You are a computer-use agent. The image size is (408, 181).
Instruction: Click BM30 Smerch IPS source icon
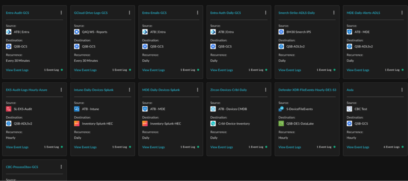(x=281, y=32)
